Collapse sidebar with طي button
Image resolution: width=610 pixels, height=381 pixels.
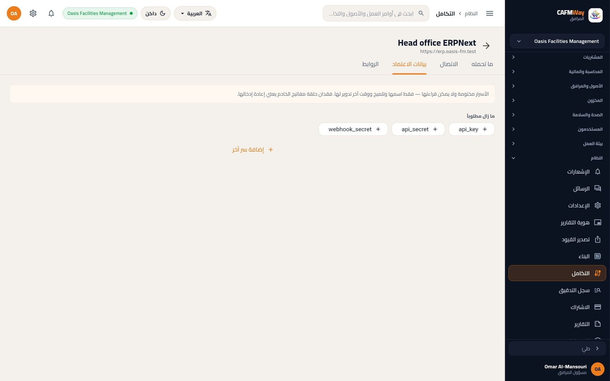tap(557, 349)
